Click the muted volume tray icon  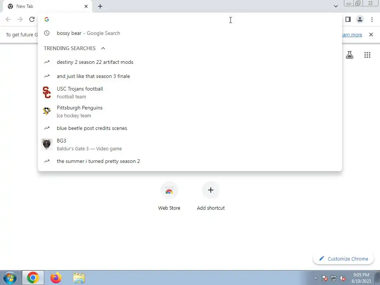coord(343,278)
